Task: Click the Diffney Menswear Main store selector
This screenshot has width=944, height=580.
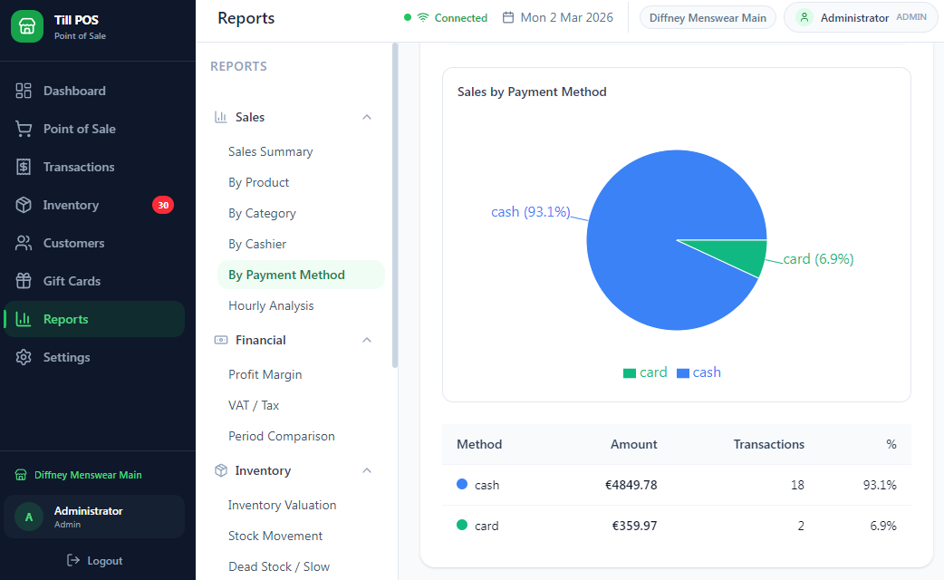Action: click(x=707, y=17)
